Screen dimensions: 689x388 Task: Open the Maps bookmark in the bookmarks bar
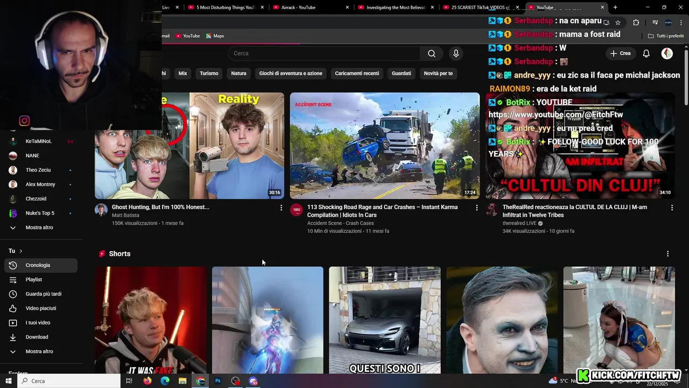(215, 36)
